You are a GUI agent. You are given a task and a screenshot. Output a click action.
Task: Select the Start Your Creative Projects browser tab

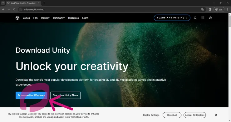[23, 3]
